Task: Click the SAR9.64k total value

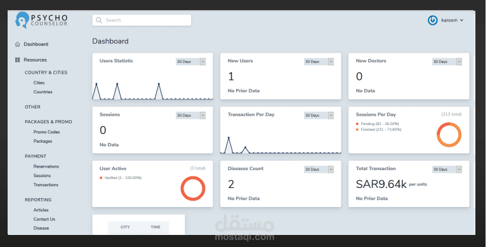Action: pyautogui.click(x=381, y=185)
